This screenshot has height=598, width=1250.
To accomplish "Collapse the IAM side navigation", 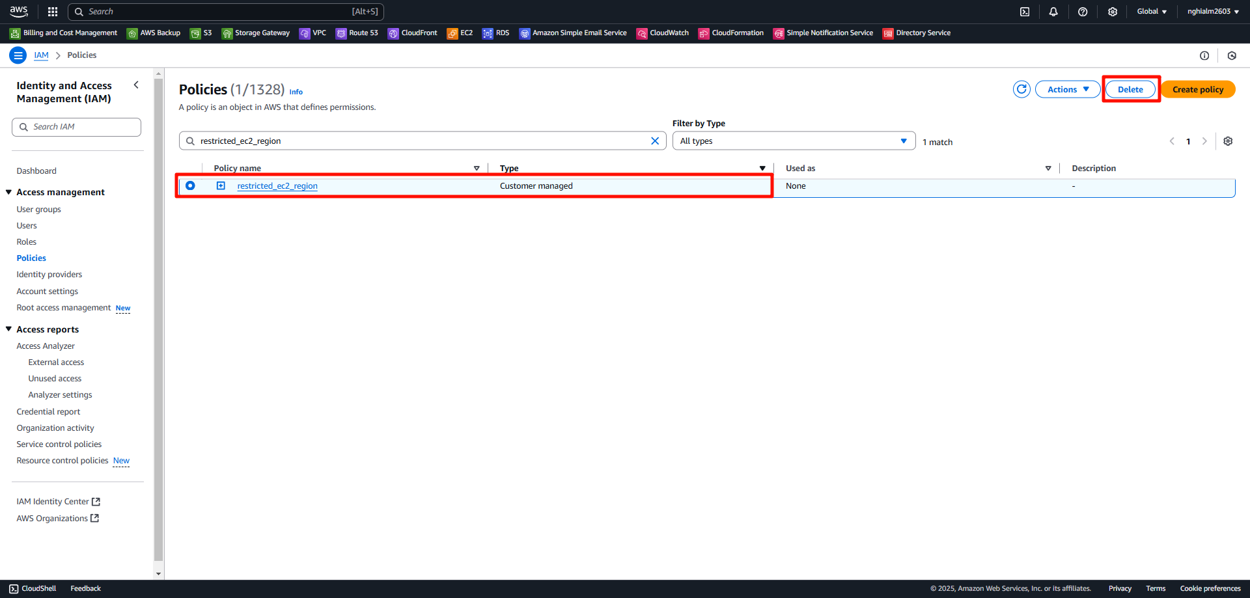I will 136,85.
